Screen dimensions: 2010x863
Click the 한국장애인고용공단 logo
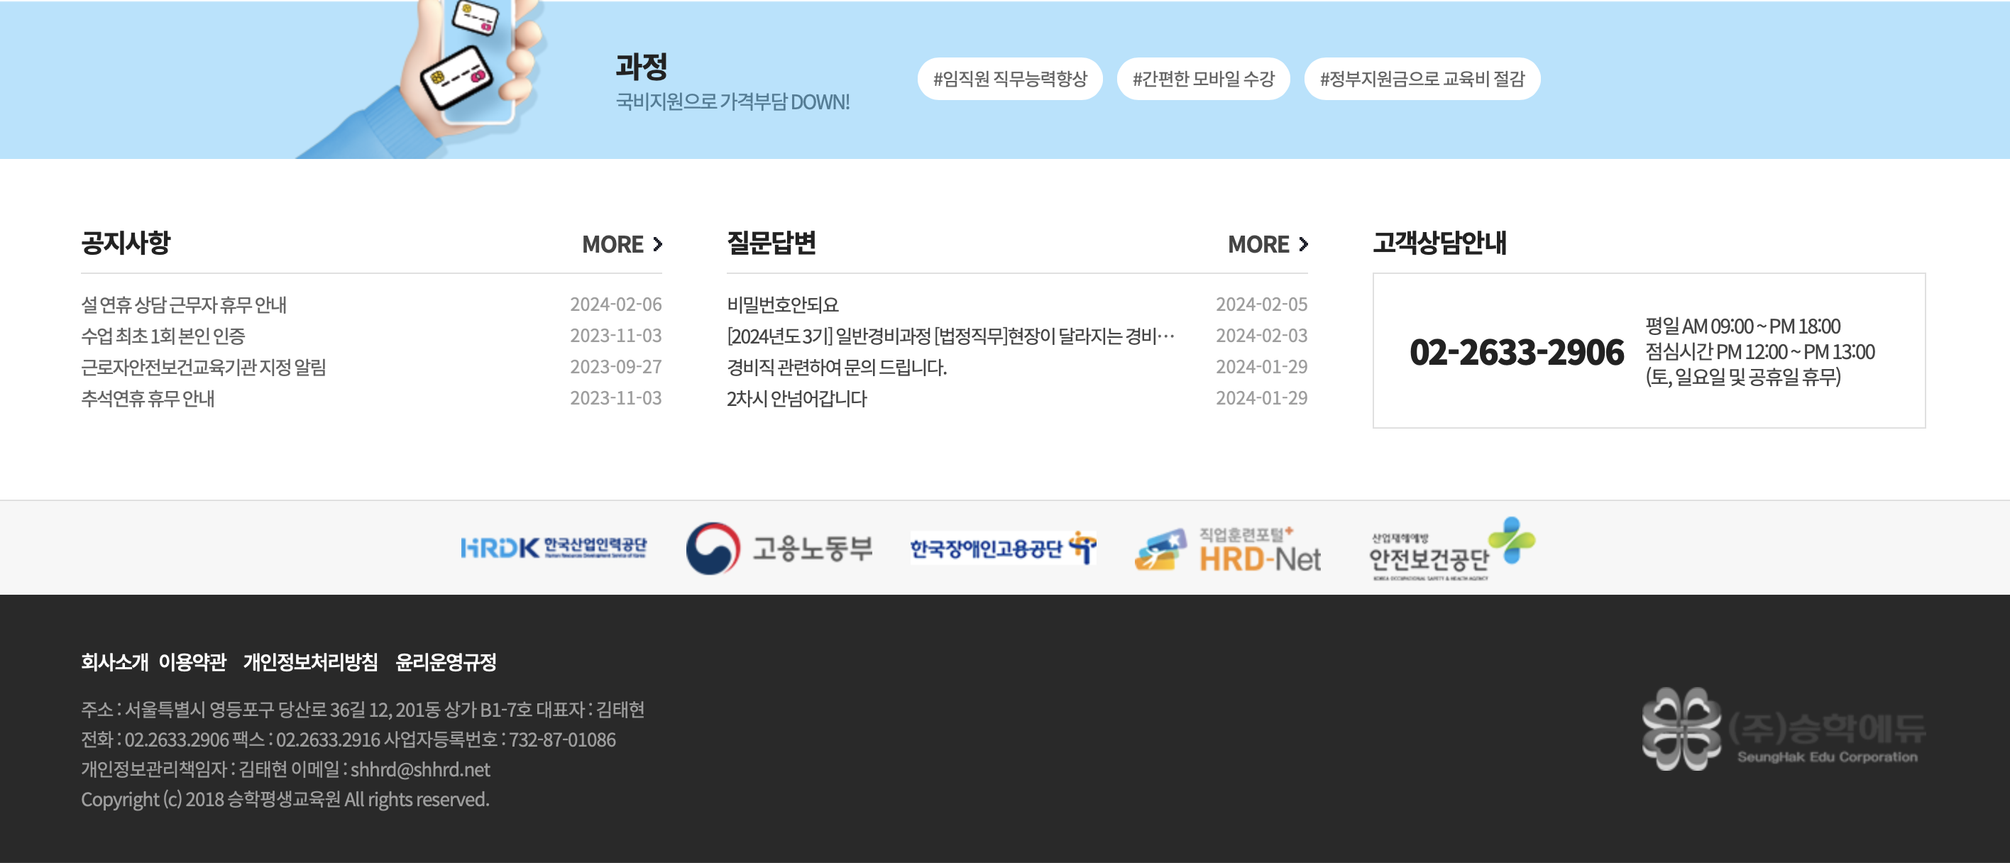(1003, 548)
